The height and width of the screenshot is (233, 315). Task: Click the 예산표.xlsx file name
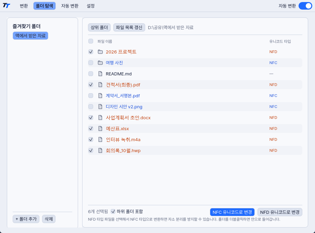(x=117, y=128)
